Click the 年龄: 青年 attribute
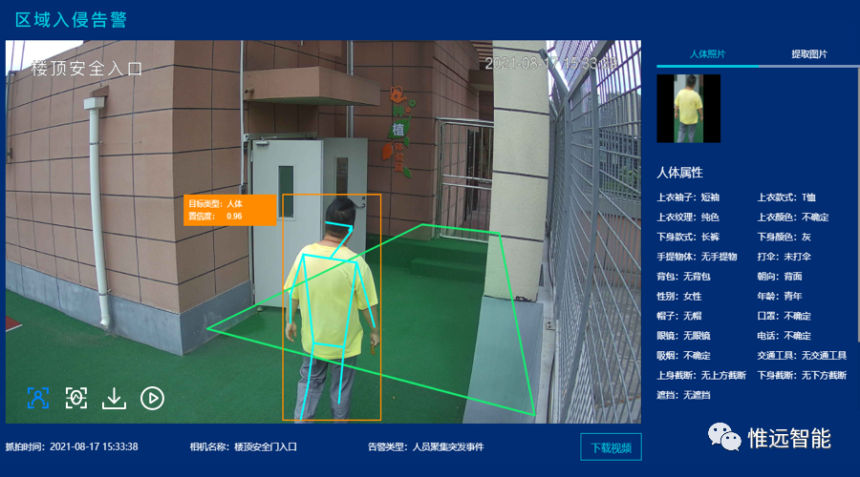The width and height of the screenshot is (860, 477). click(x=780, y=297)
